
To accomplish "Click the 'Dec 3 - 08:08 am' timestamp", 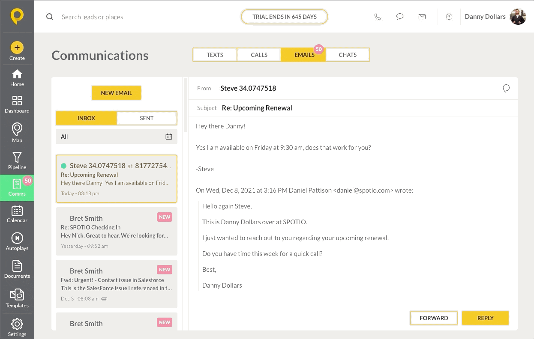I will 80,299.
